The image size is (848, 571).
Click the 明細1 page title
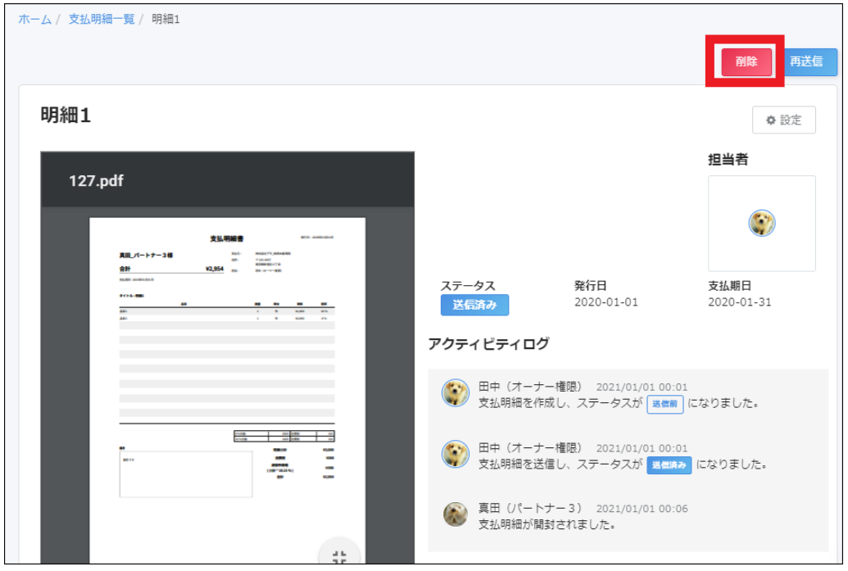pos(66,116)
